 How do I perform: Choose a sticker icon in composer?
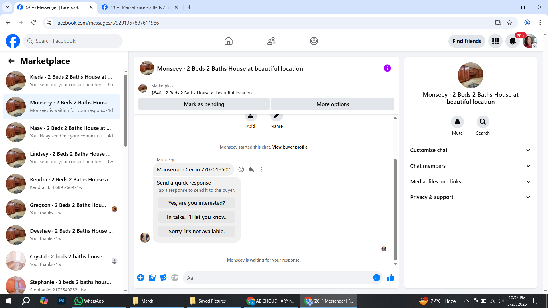163,277
